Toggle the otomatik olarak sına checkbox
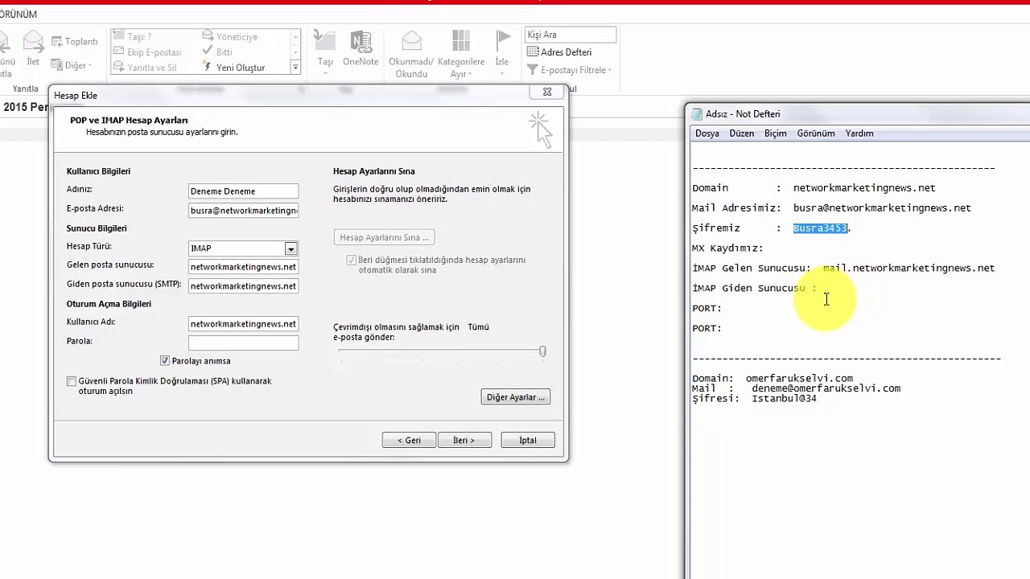 pyautogui.click(x=351, y=261)
